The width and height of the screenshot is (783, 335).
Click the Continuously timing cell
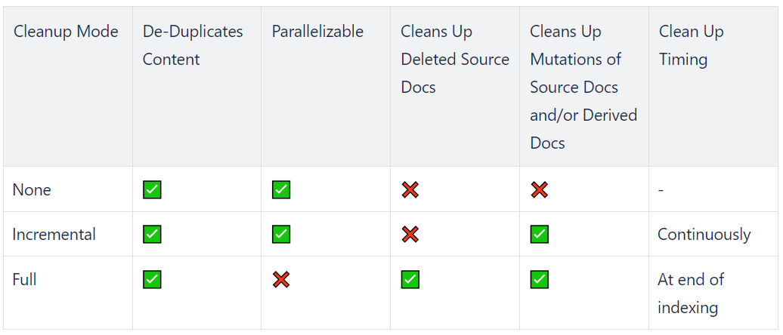704,235
